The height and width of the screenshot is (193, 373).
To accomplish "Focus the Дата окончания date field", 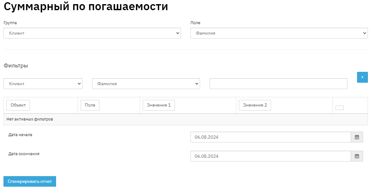I will click(270, 156).
